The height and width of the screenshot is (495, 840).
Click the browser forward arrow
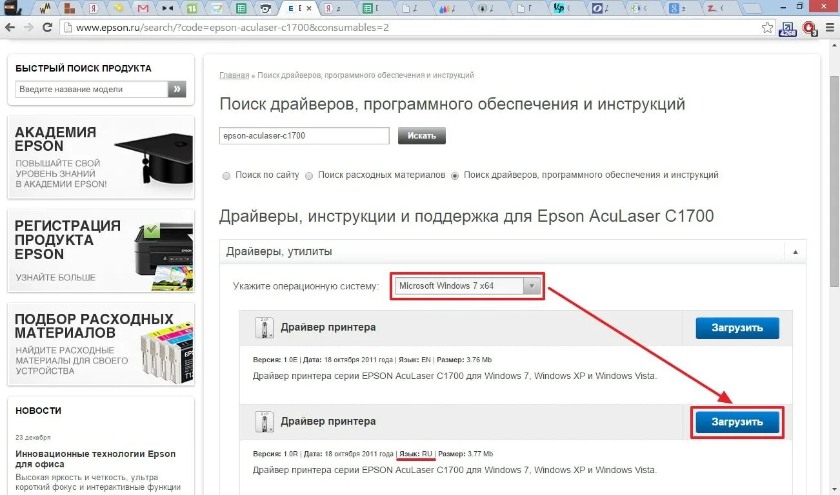[29, 28]
